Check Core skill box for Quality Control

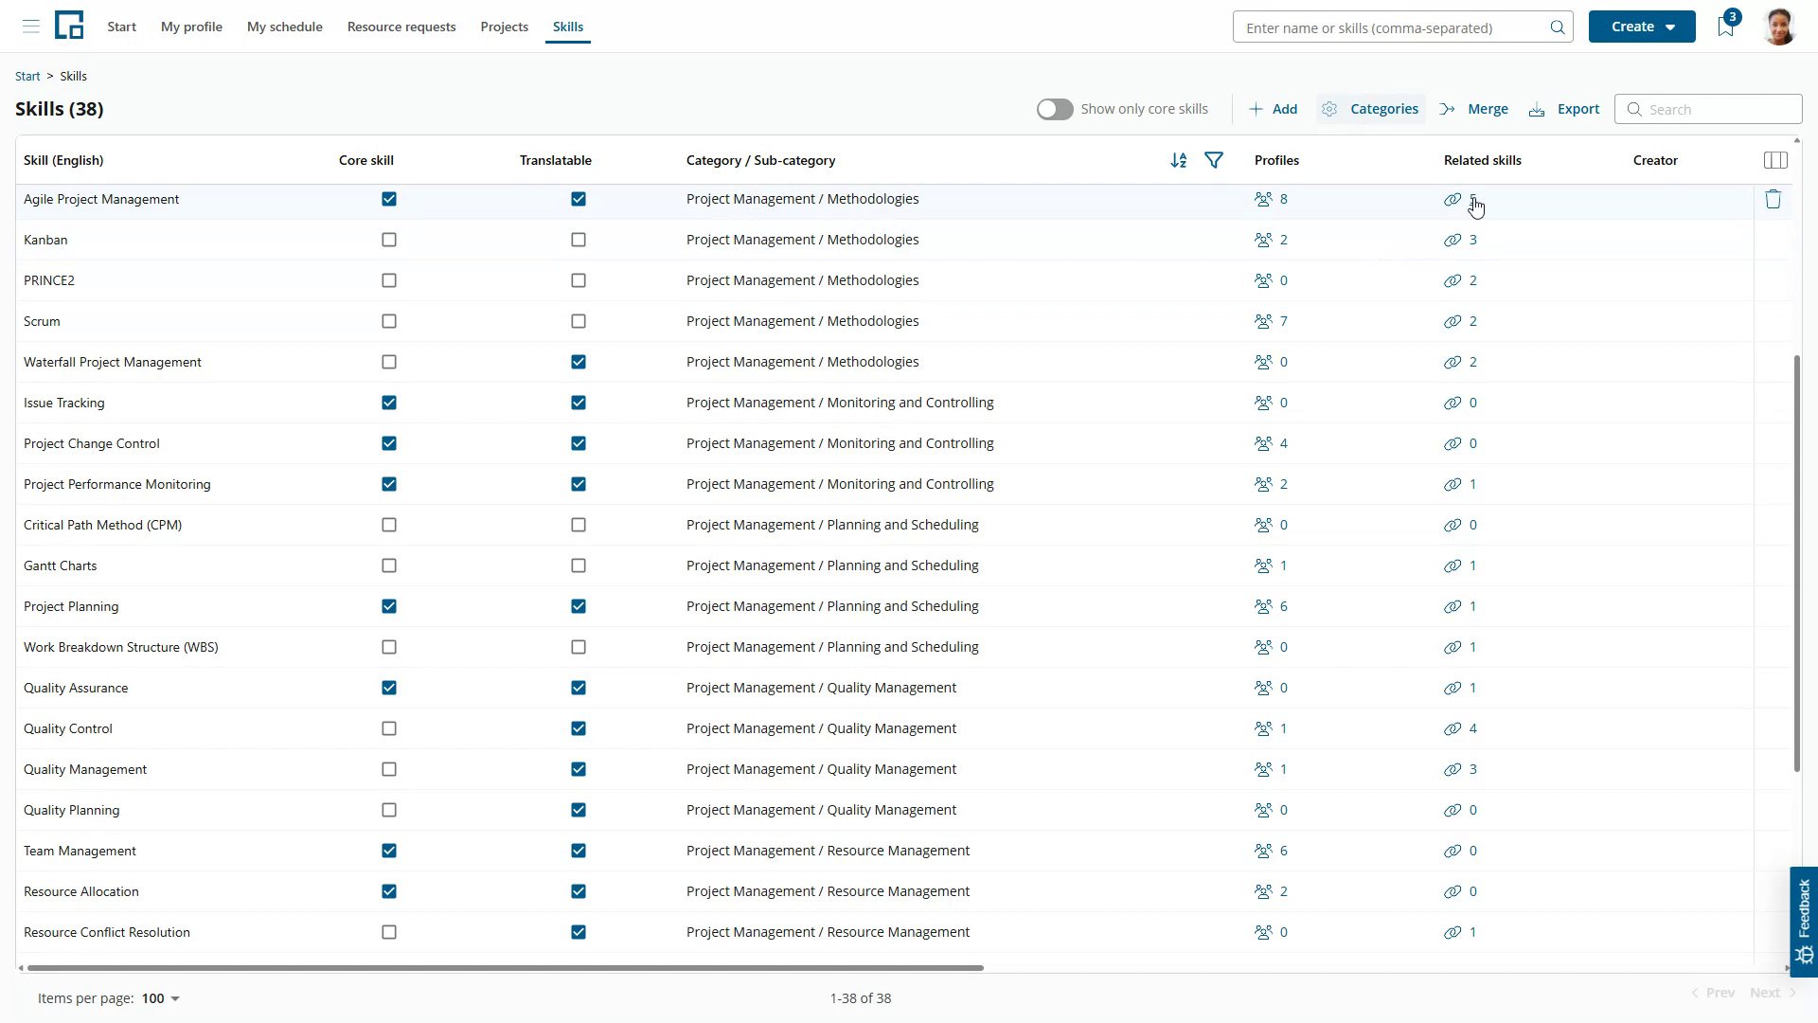pyautogui.click(x=389, y=728)
